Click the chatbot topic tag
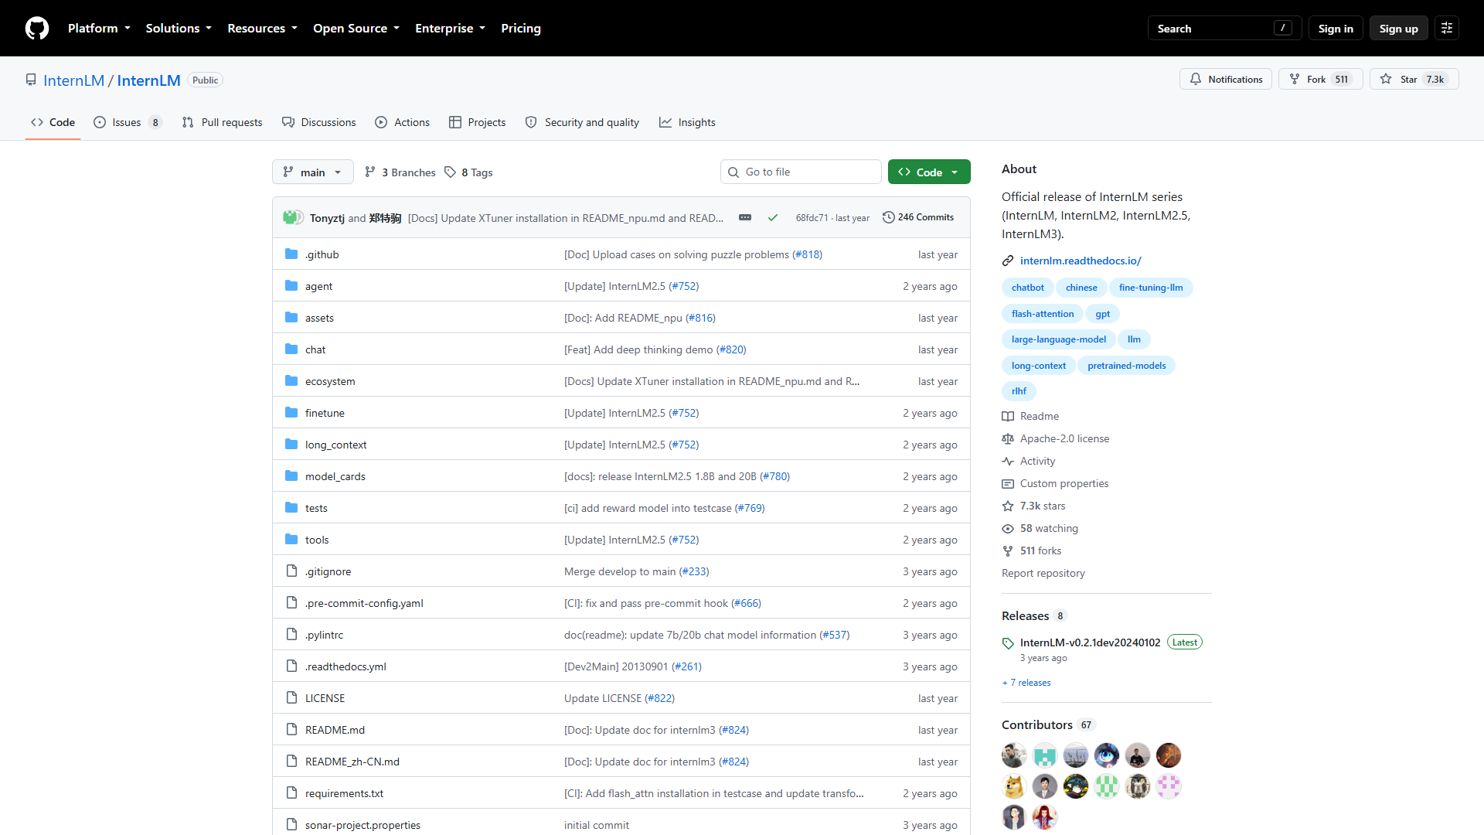The height and width of the screenshot is (835, 1484). (x=1027, y=288)
